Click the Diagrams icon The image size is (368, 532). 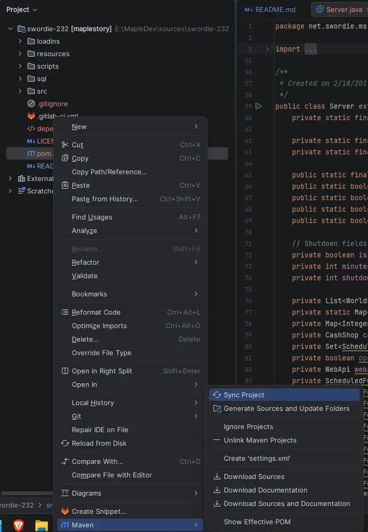point(65,494)
